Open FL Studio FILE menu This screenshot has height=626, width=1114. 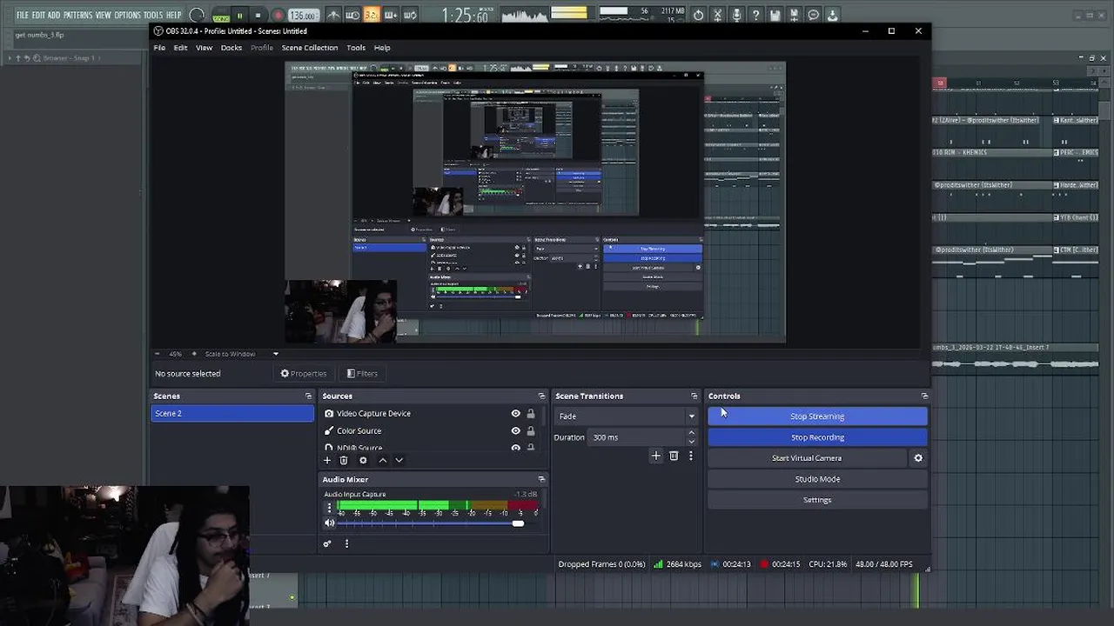pos(22,16)
